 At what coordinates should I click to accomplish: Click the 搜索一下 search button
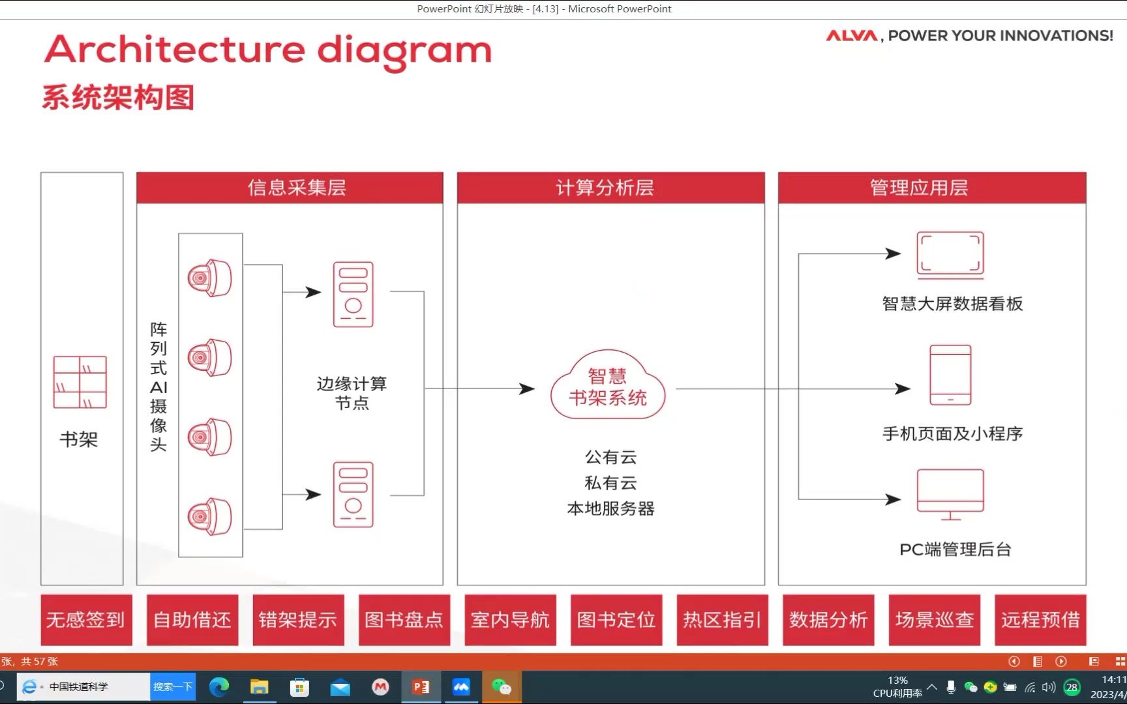coord(173,686)
